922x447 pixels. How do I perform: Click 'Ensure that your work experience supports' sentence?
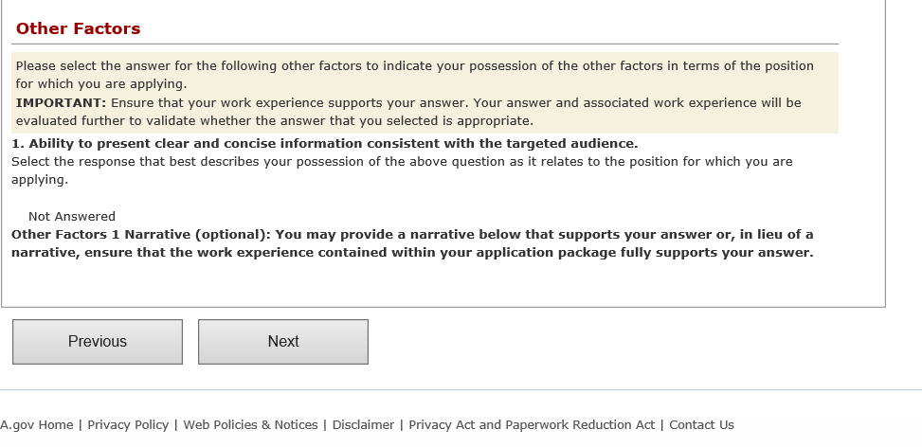click(x=455, y=102)
